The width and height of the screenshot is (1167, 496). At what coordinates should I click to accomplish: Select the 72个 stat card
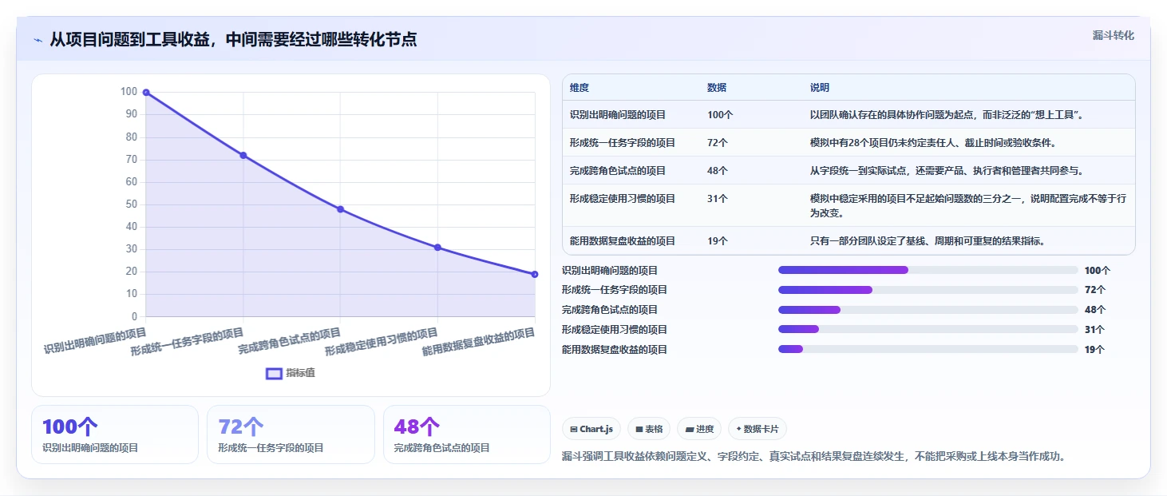point(291,434)
